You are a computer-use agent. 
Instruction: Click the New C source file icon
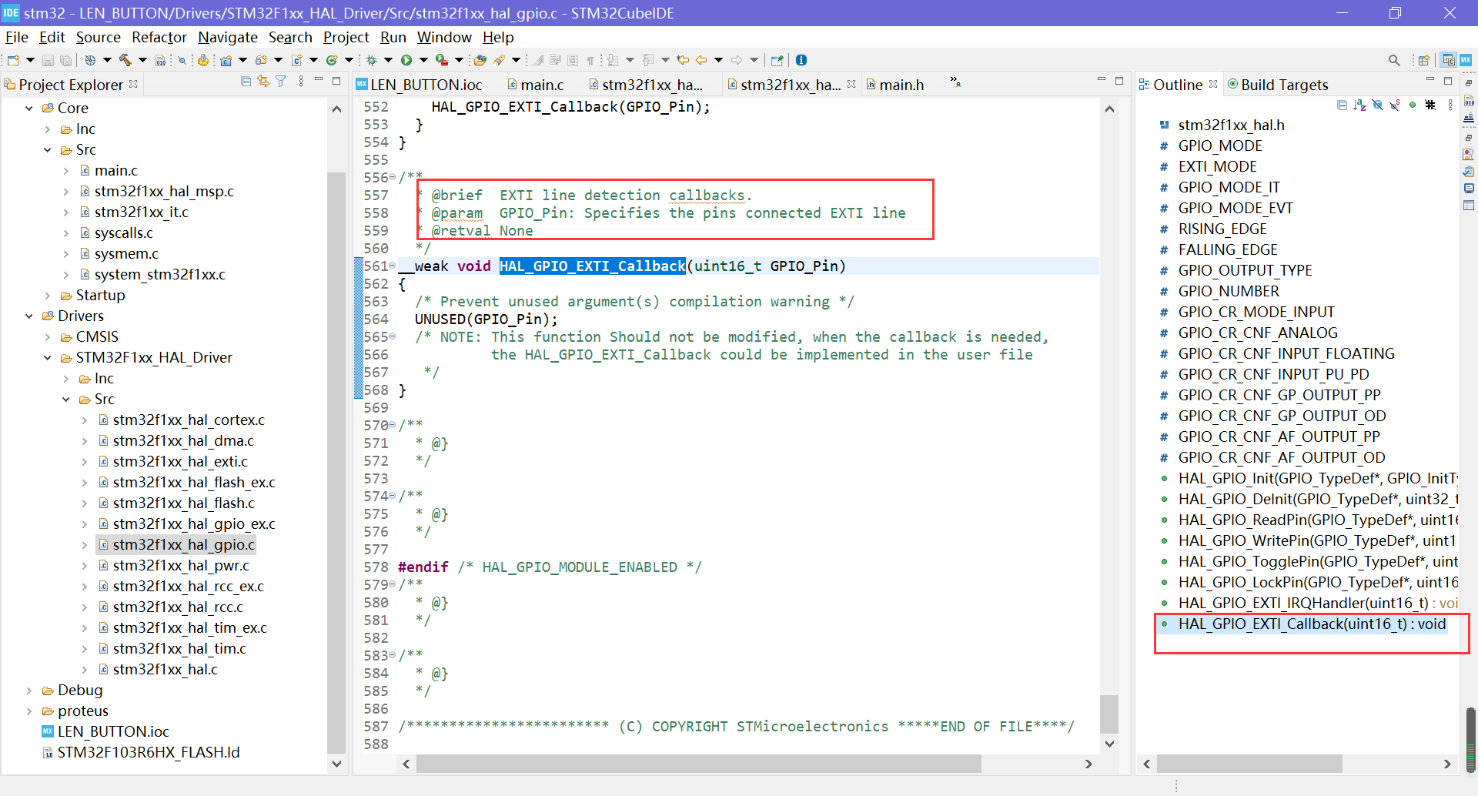click(296, 60)
